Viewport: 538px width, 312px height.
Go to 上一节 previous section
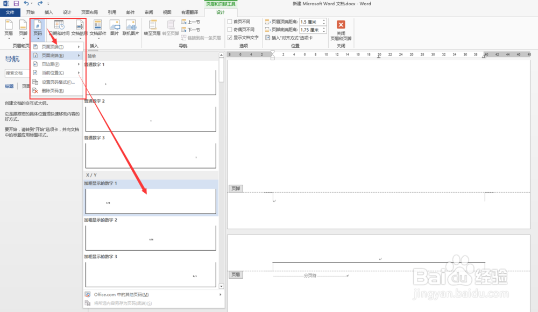[x=191, y=21]
